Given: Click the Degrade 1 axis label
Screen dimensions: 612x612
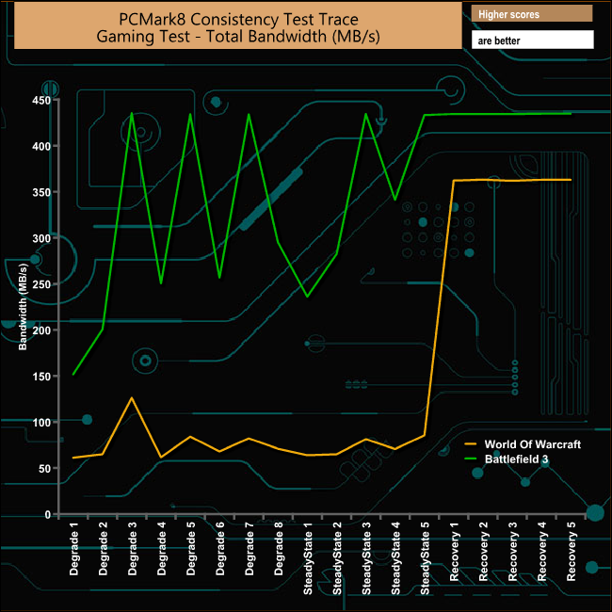Looking at the screenshot, I should [x=73, y=549].
